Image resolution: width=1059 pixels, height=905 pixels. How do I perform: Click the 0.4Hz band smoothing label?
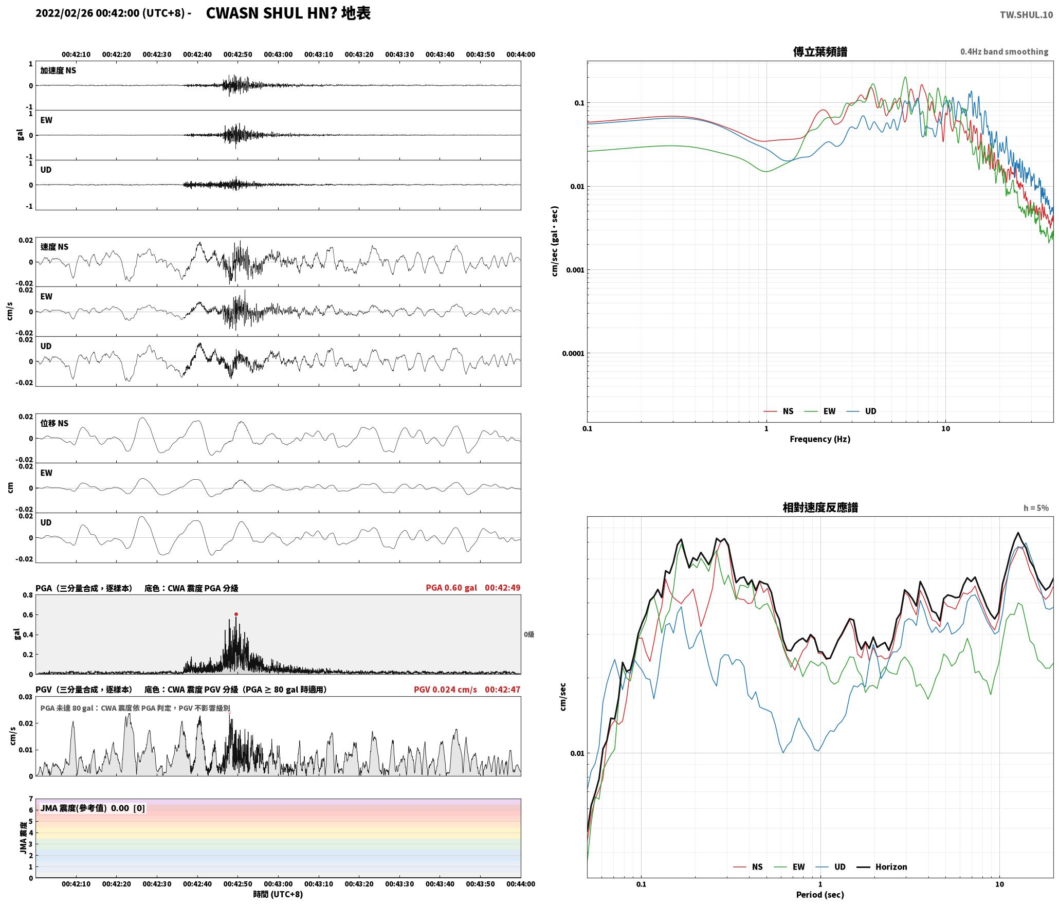coord(1004,52)
